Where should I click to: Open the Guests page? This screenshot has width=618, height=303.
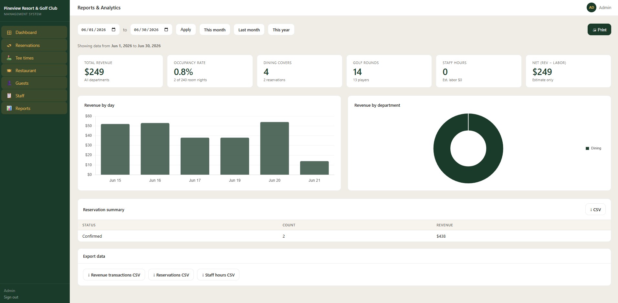(x=34, y=83)
